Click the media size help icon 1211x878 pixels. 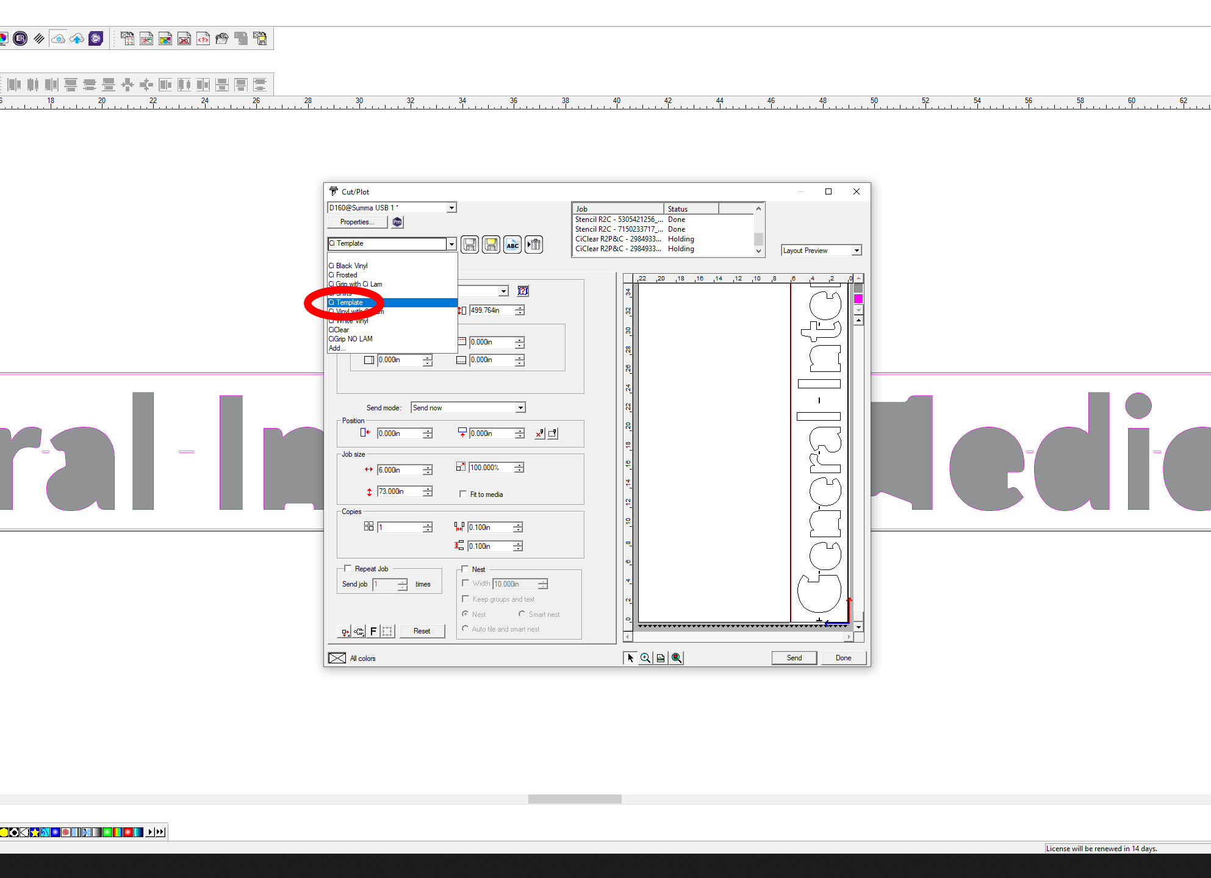click(x=523, y=291)
